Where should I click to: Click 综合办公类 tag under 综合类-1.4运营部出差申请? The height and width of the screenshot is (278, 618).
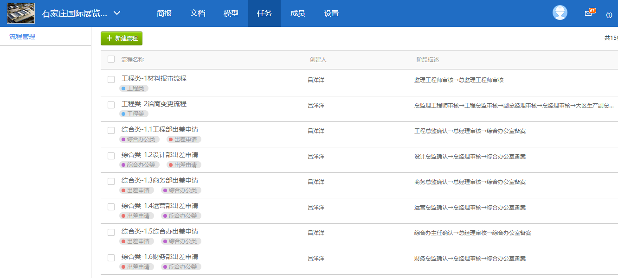coord(181,216)
